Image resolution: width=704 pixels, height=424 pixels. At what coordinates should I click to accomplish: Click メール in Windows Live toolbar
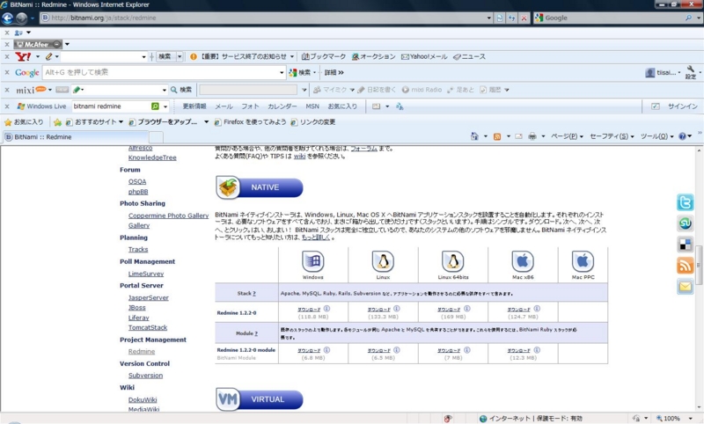pos(224,106)
